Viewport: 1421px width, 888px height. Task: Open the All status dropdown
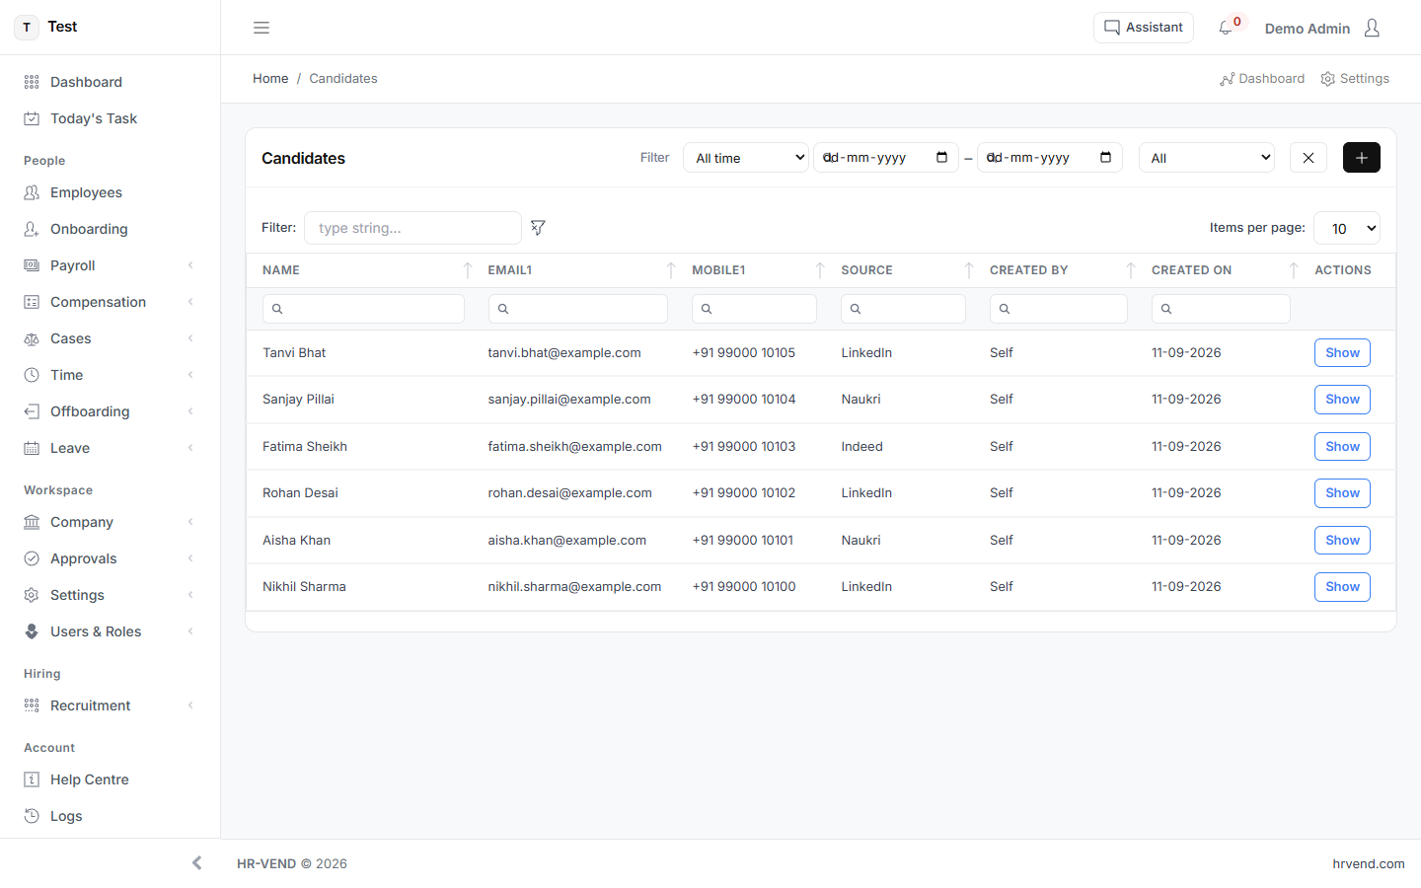tap(1207, 158)
